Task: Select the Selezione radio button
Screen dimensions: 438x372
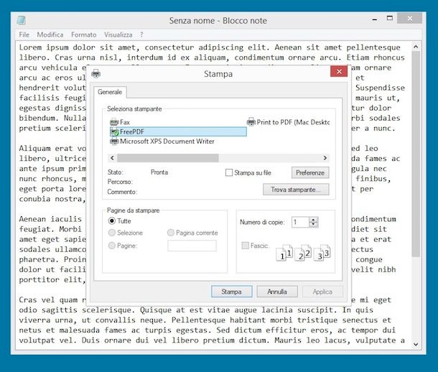Action: pyautogui.click(x=112, y=233)
